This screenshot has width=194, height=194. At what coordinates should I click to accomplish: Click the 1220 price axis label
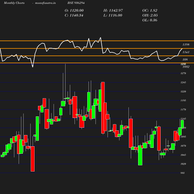[x=183, y=92]
